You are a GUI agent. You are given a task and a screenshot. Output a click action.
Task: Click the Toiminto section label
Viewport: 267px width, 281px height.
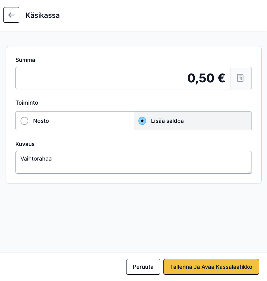tap(27, 103)
